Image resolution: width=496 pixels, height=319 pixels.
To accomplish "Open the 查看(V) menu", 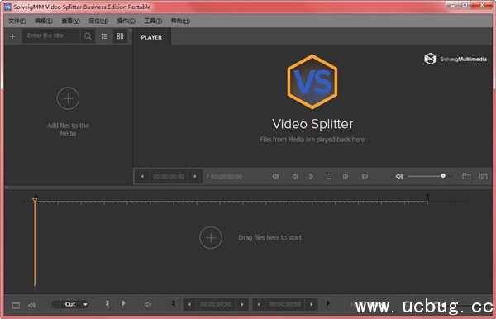I will tap(70, 21).
